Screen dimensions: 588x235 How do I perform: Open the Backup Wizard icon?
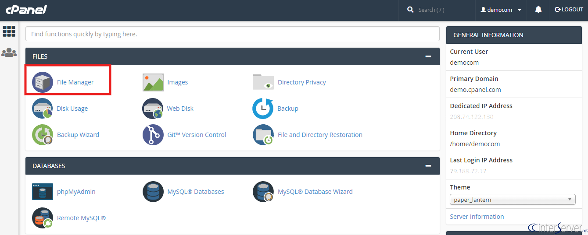click(43, 135)
